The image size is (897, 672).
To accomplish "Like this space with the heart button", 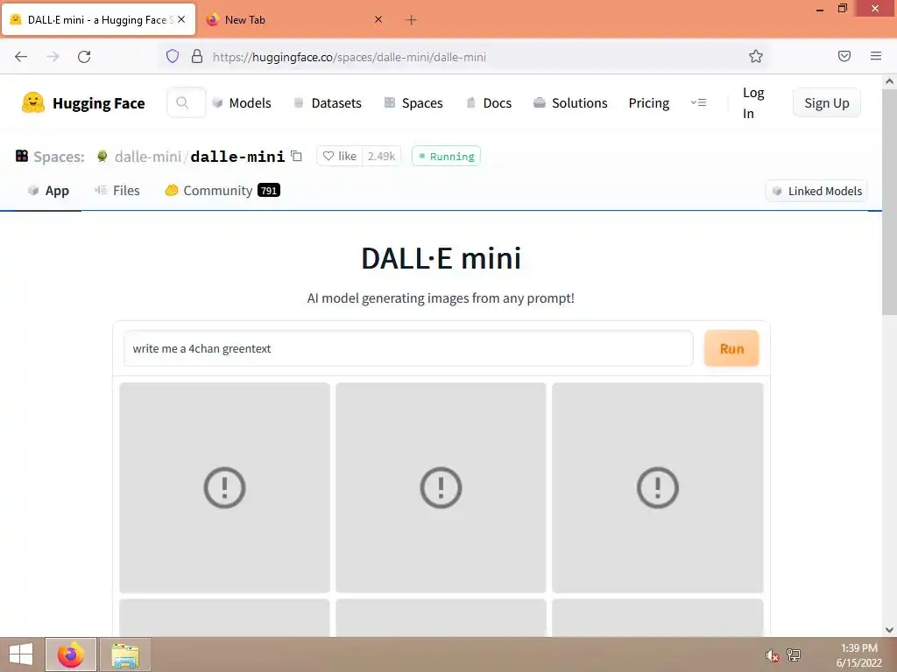I will [340, 156].
